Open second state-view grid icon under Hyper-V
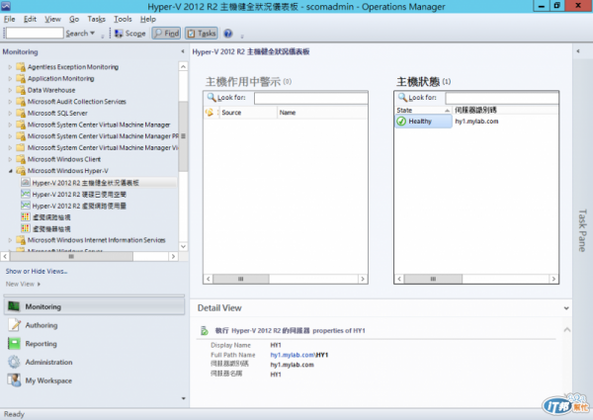The width and height of the screenshot is (593, 420). (x=26, y=228)
